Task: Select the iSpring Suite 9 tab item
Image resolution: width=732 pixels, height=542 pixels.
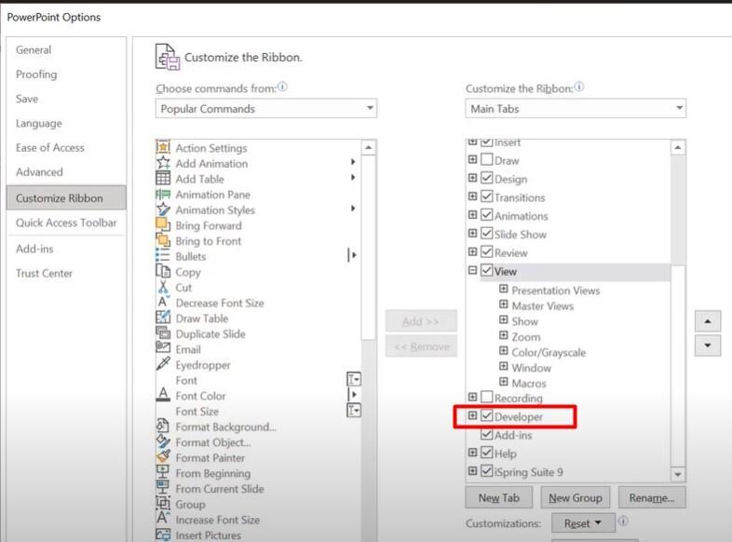Action: coord(528,472)
